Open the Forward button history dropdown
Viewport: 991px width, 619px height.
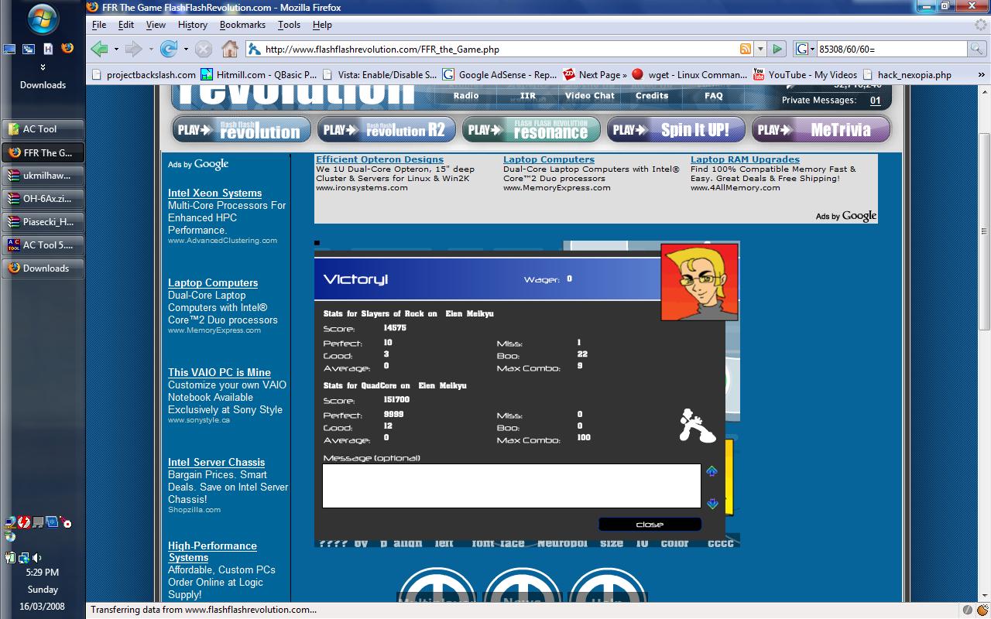pos(150,49)
